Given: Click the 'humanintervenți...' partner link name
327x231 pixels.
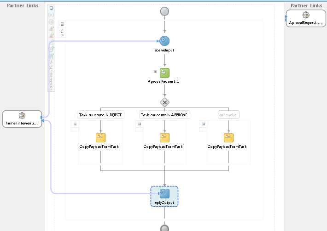Looking at the screenshot, I should 22,123.
